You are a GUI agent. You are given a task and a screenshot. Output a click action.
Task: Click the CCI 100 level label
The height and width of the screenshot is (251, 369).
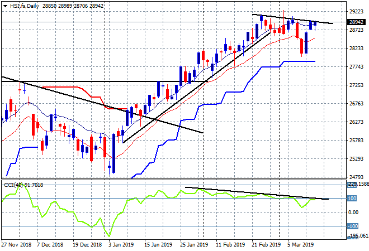352,199
